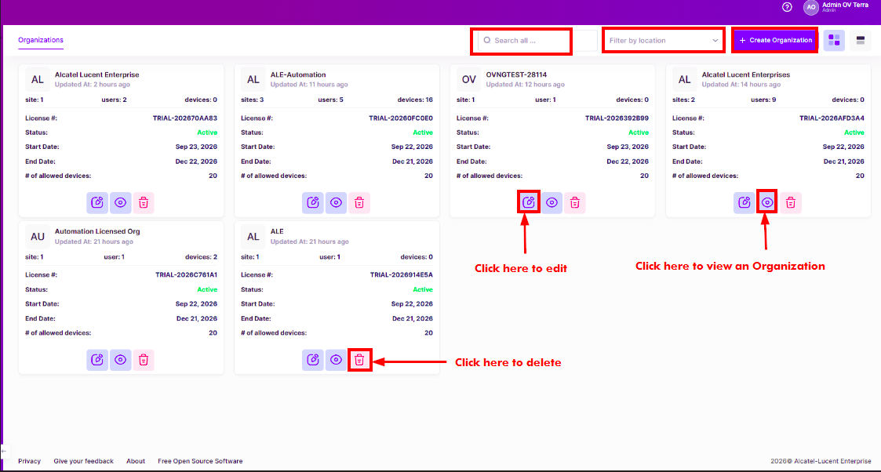Open the Free Open Source Software link
This screenshot has width=881, height=472.
200,461
